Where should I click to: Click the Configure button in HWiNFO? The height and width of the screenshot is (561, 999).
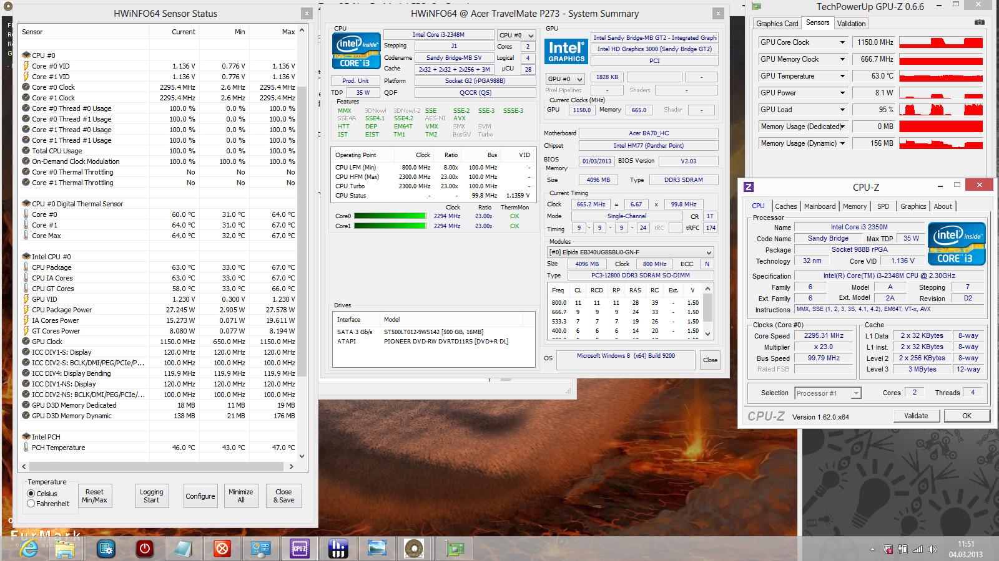[x=200, y=496]
